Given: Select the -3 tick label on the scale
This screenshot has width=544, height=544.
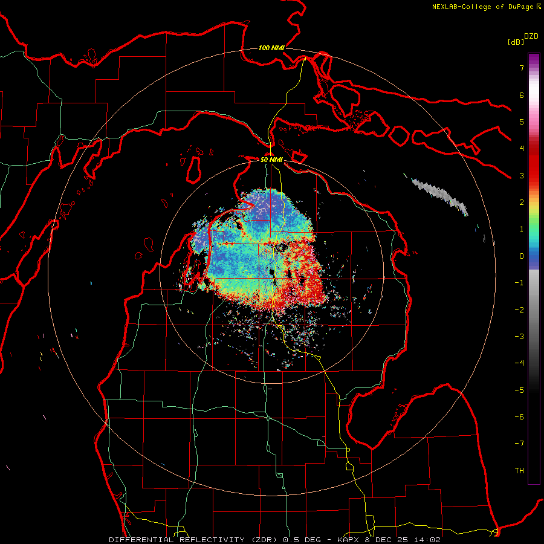Looking at the screenshot, I should [519, 337].
